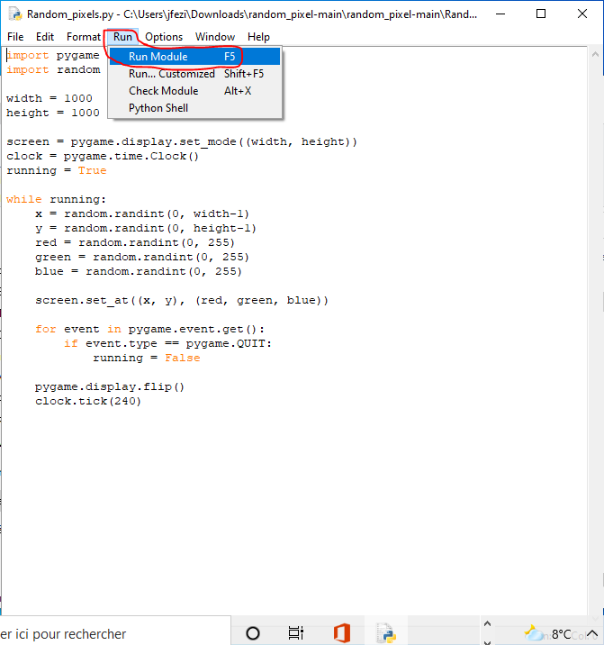Viewport: 604px width, 645px height.
Task: Open the Format menu
Action: click(x=84, y=37)
